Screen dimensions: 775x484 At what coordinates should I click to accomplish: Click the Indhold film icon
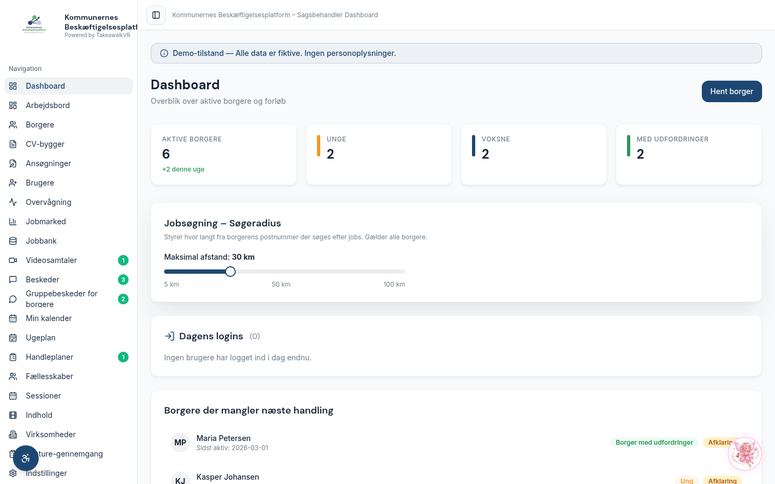13,415
